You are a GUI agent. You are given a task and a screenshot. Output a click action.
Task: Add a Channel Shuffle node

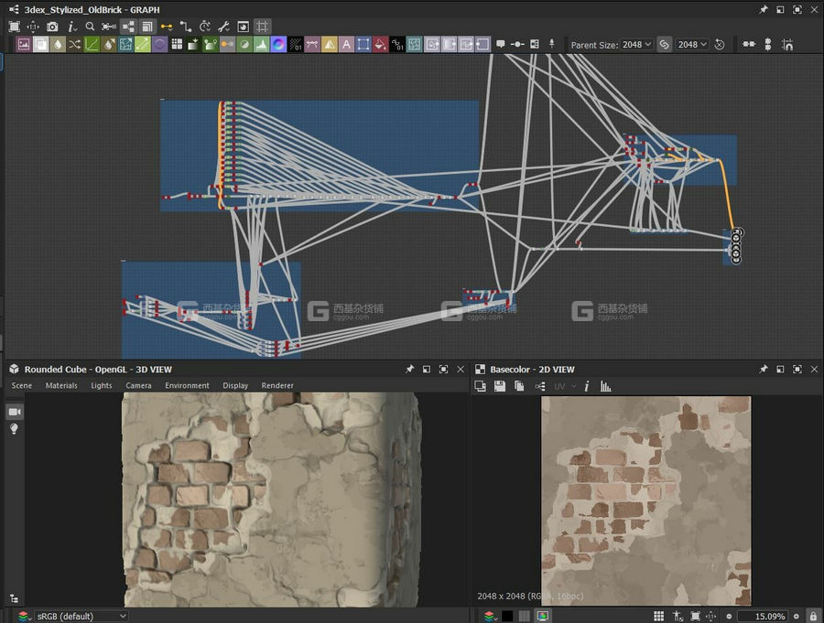(x=75, y=45)
